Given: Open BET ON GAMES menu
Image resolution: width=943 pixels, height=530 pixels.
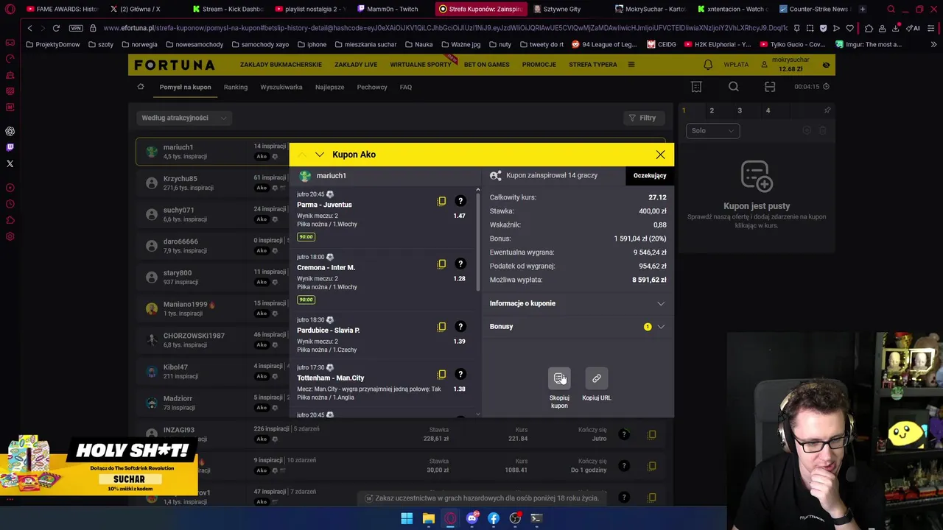Looking at the screenshot, I should click(487, 65).
